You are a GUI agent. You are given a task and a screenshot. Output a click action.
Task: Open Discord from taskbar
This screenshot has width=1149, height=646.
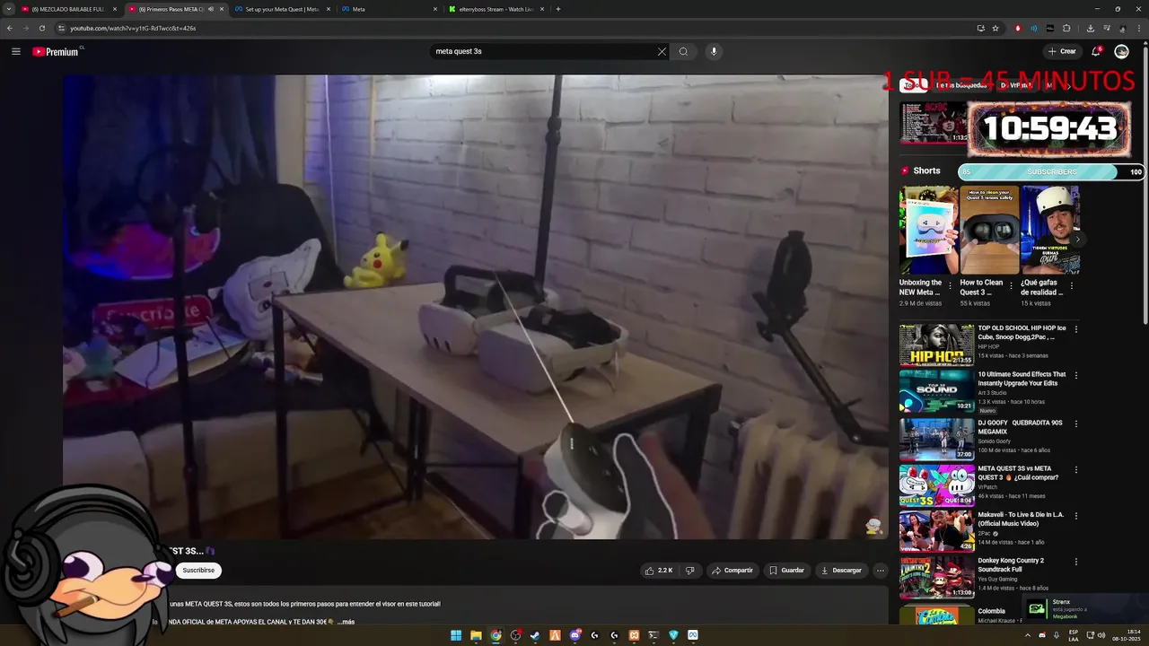pyautogui.click(x=574, y=635)
